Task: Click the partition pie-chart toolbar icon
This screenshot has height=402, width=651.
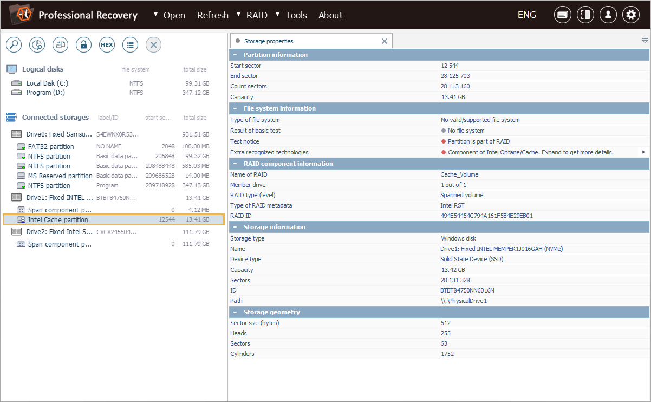Action: 37,45
